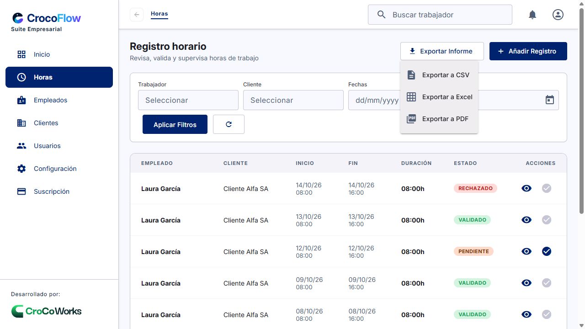Click the back arrow button
The image size is (585, 329).
click(x=137, y=15)
